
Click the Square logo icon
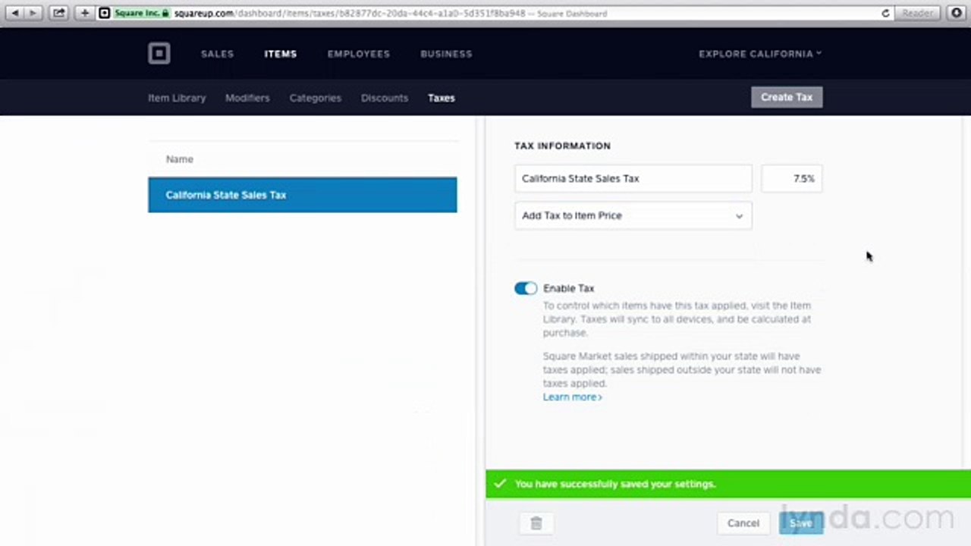(x=159, y=54)
